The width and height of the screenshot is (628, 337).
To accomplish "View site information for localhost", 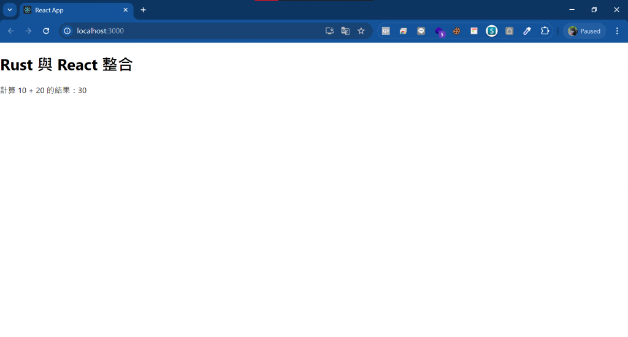I will 67,31.
